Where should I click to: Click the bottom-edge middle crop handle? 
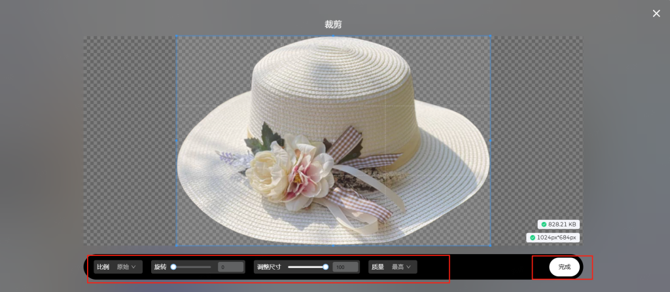click(333, 245)
